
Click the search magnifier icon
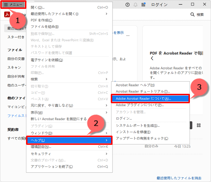pos(192,14)
